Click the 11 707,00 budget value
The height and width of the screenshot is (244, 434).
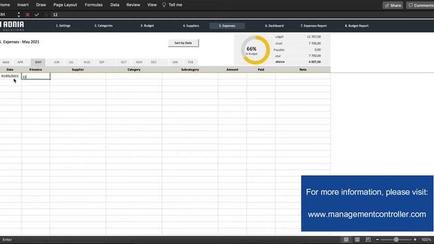[314, 37]
